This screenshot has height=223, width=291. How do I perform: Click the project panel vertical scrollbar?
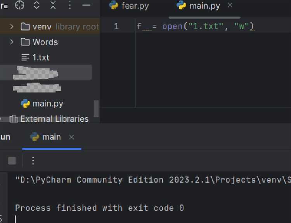pos(96,109)
